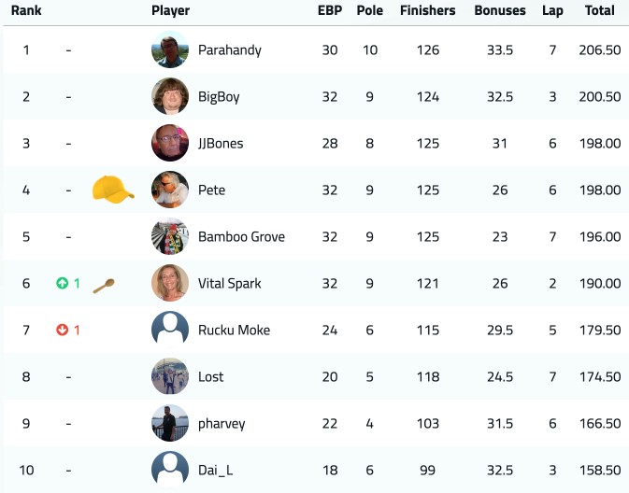Open the Vital Spark player name
The height and width of the screenshot is (493, 629).
coord(230,283)
